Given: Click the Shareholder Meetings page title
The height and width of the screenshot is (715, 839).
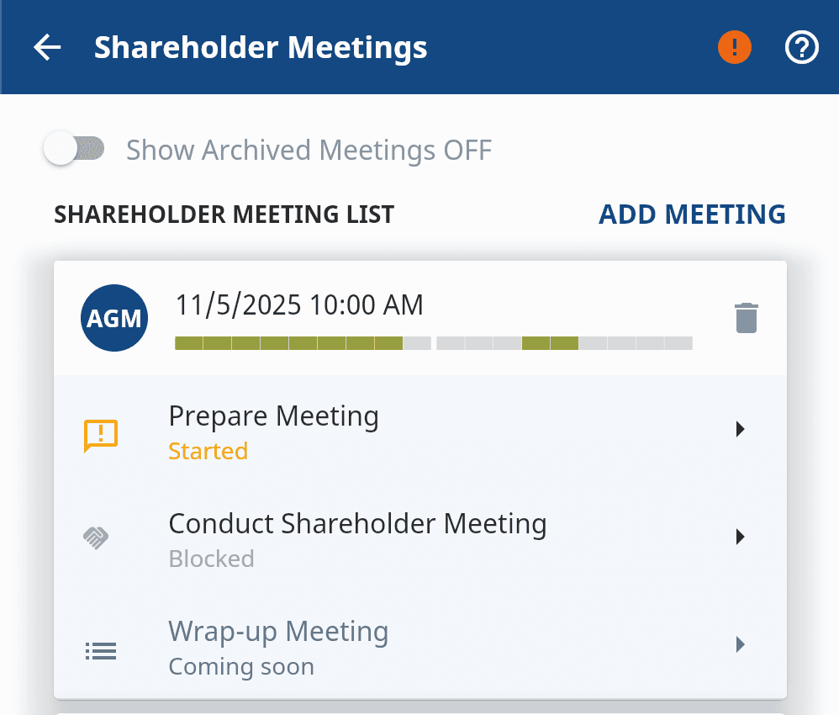Looking at the screenshot, I should point(261,47).
